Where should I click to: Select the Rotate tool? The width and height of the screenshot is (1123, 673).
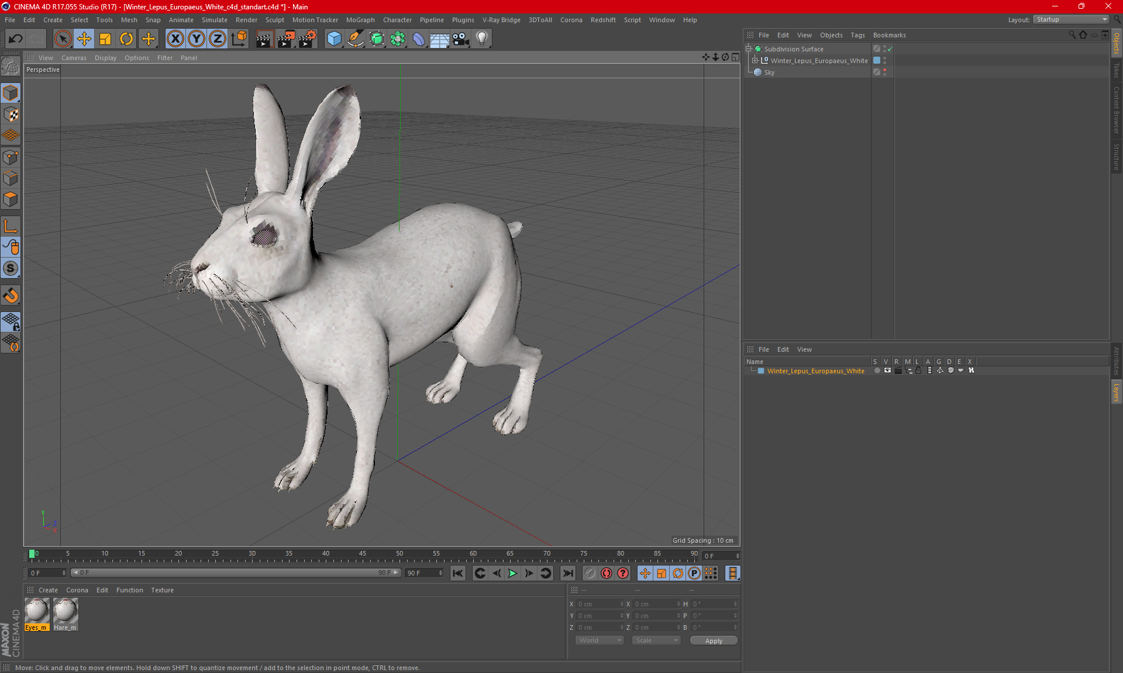pos(126,39)
